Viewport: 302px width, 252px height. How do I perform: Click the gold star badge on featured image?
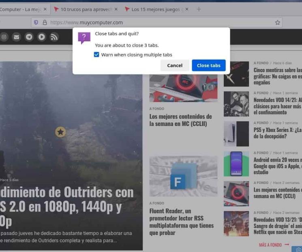(60, 132)
